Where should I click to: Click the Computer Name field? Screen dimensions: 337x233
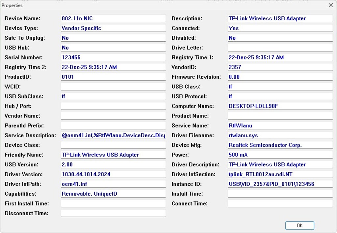pyautogui.click(x=280, y=106)
